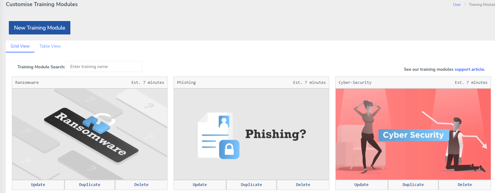Click the Ransomware card title text
This screenshot has height=193, width=495.
click(x=27, y=83)
